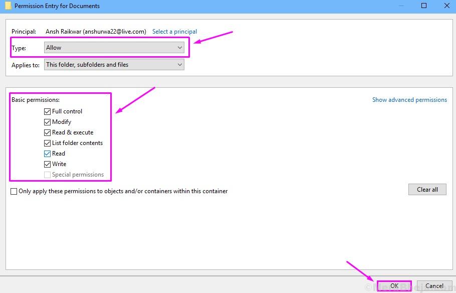Confirm with the OK button
This screenshot has height=293, width=456.
(x=394, y=286)
